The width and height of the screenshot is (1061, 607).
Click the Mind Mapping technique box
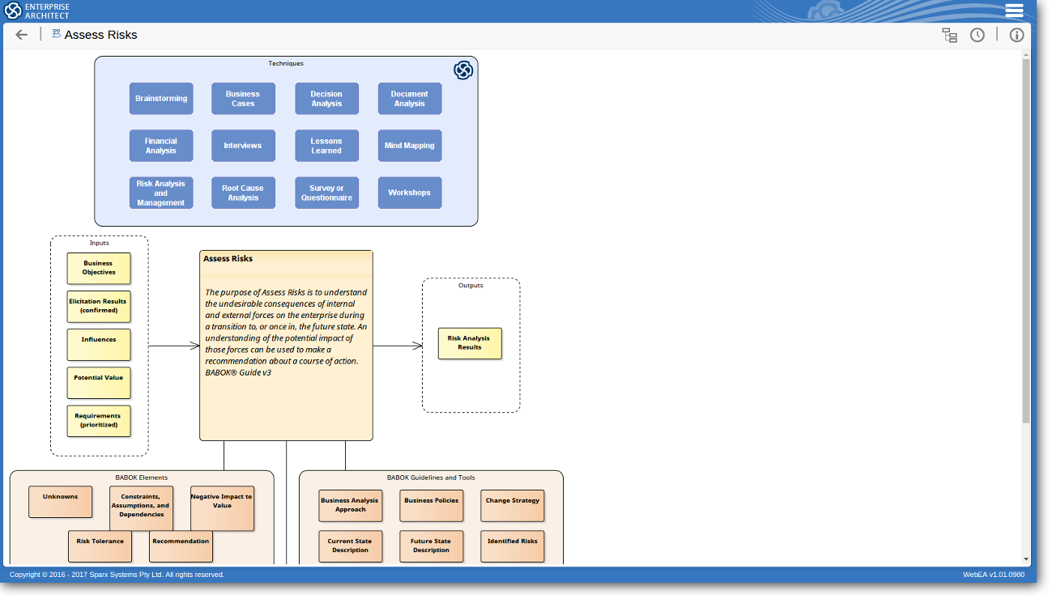[x=410, y=146]
